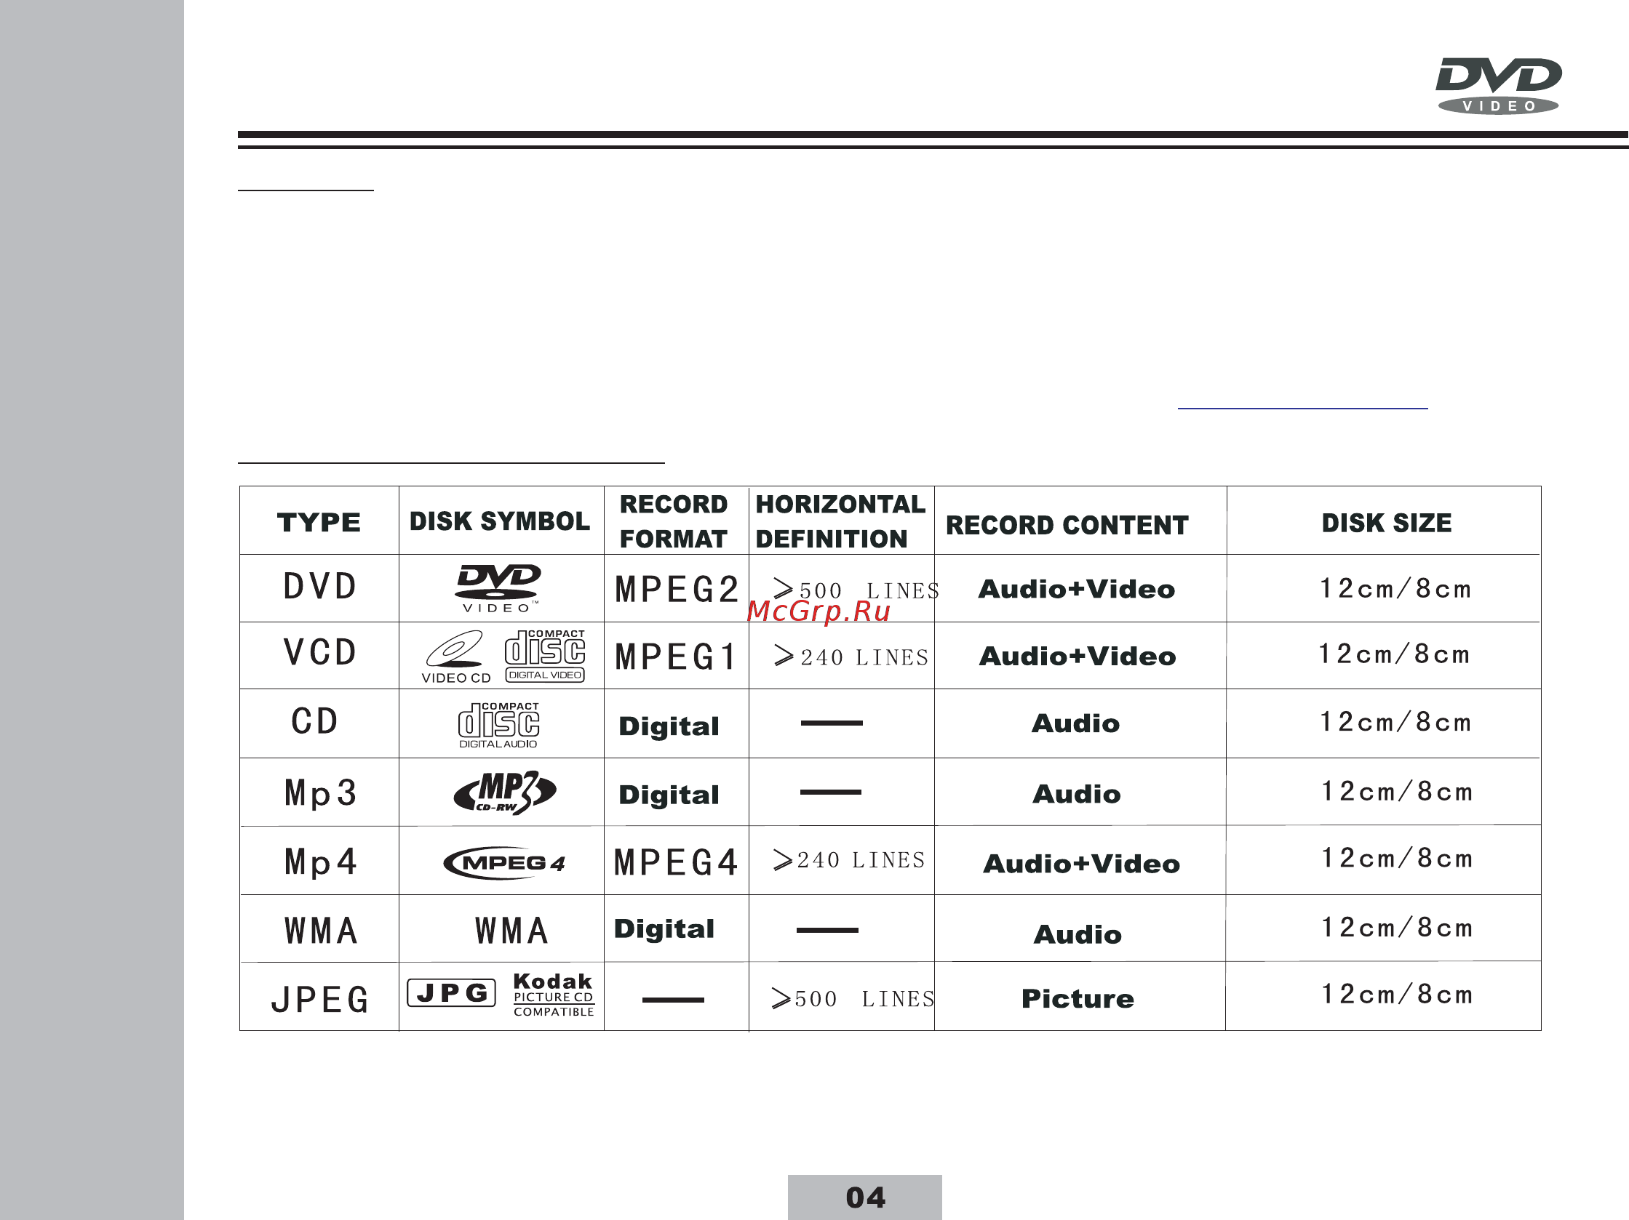This screenshot has height=1220, width=1629.
Task: Click the Digital format cell in the Mp3 row
Action: pos(669,795)
